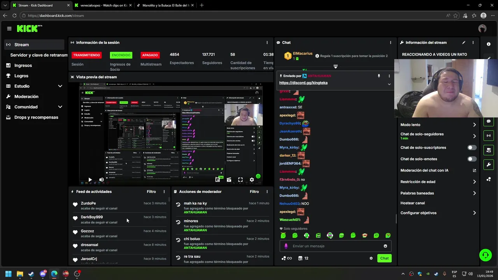Open Steam from the taskbar

(31, 274)
